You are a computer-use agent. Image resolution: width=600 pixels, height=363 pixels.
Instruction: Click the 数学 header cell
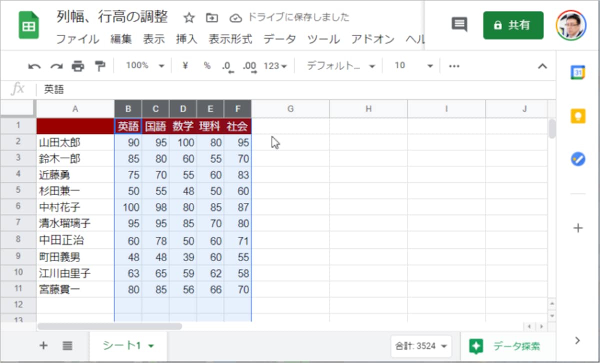pyautogui.click(x=183, y=126)
